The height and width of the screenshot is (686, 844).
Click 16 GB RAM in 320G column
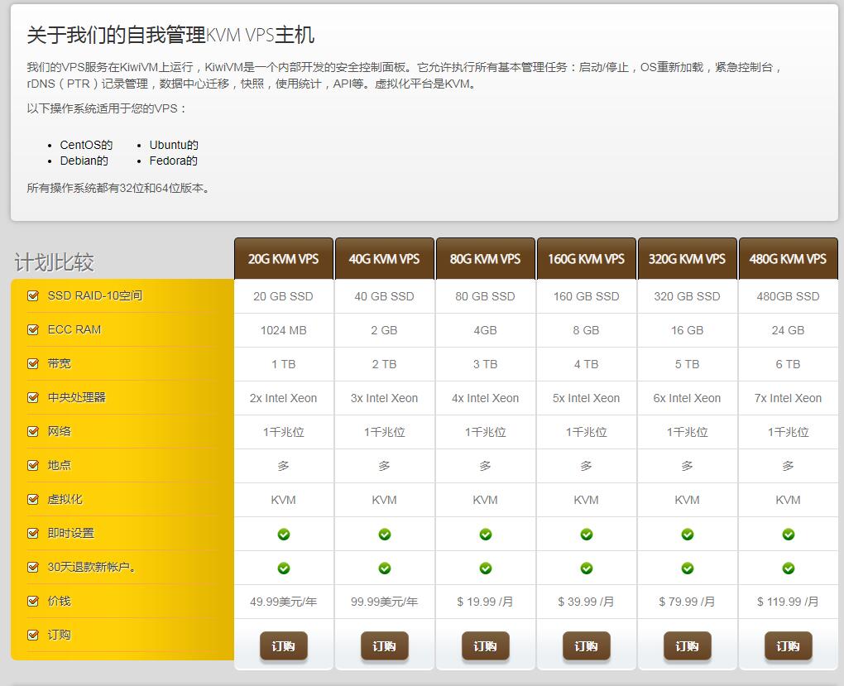pyautogui.click(x=688, y=330)
